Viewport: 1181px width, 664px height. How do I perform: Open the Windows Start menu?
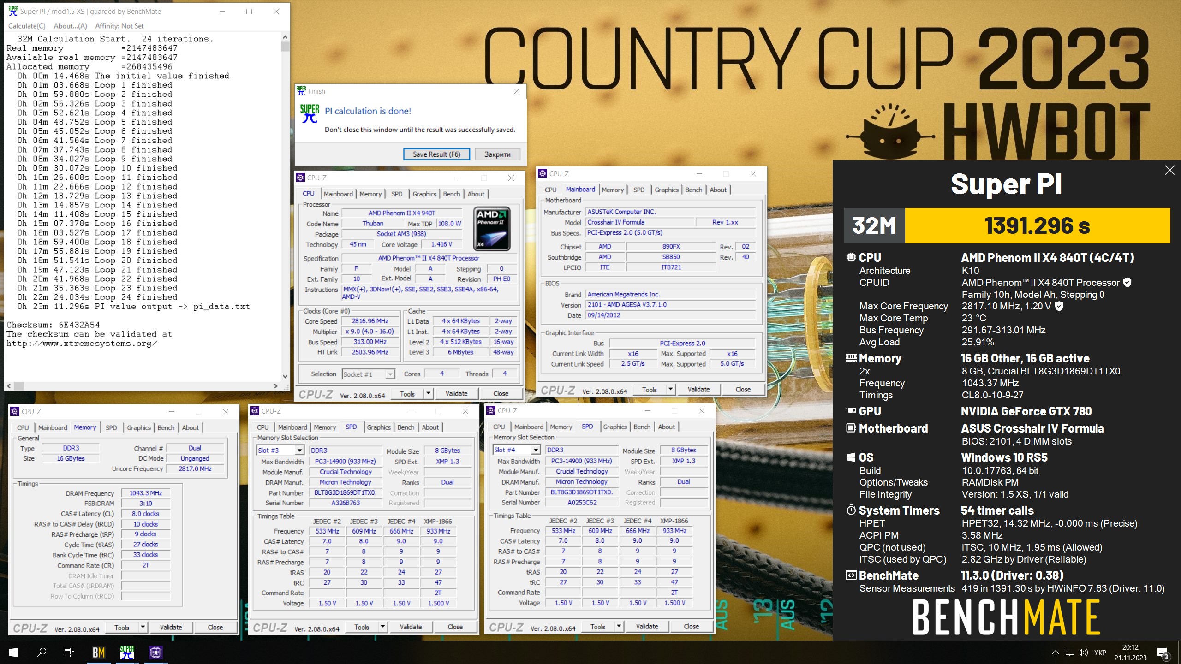tap(14, 652)
